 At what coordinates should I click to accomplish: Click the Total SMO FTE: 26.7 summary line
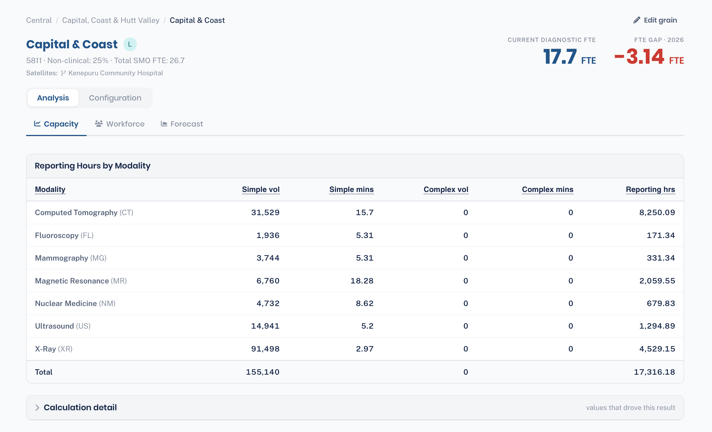click(149, 61)
